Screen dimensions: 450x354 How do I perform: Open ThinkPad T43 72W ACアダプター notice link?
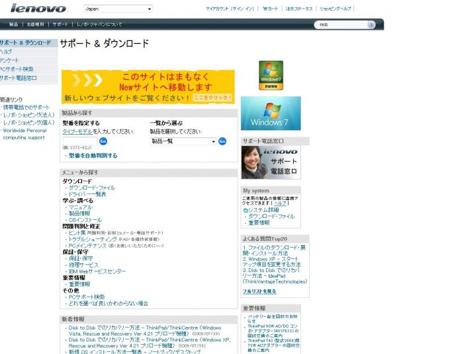pyautogui.click(x=274, y=345)
